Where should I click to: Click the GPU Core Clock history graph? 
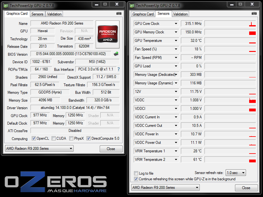pos(230,24)
